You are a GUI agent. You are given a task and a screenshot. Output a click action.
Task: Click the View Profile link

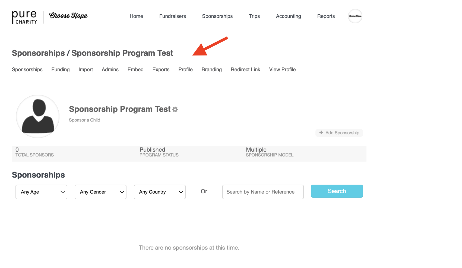pos(282,70)
